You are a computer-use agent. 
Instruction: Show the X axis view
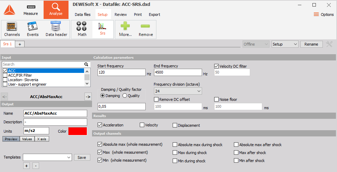click(x=42, y=139)
